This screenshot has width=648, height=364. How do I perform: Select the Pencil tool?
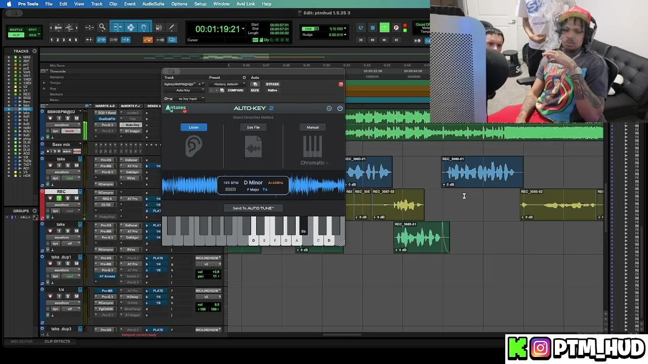coord(171,28)
